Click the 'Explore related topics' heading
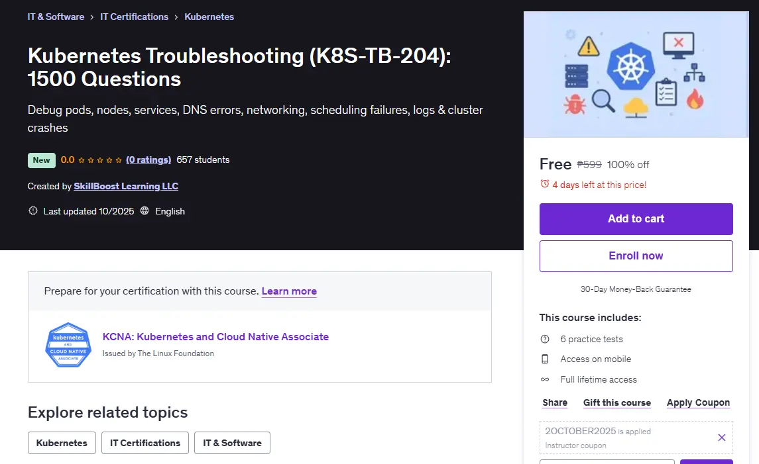Image resolution: width=759 pixels, height=464 pixels. tap(107, 412)
